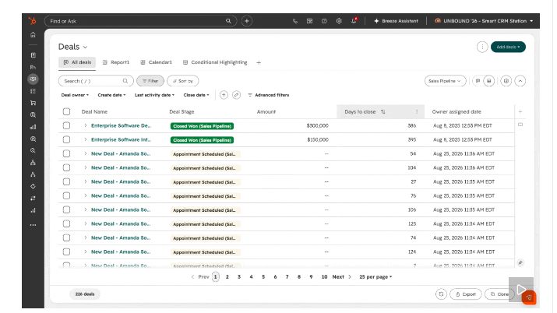This screenshot has height=313, width=557.
Task: Open the Bookmarks icon in sidebar
Action: pyautogui.click(x=33, y=55)
